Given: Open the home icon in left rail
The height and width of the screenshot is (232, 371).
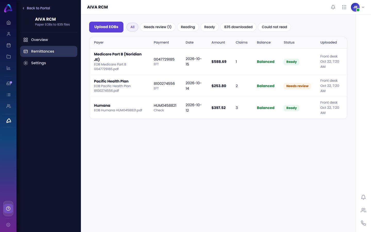Looking at the screenshot, I should pyautogui.click(x=9, y=23).
